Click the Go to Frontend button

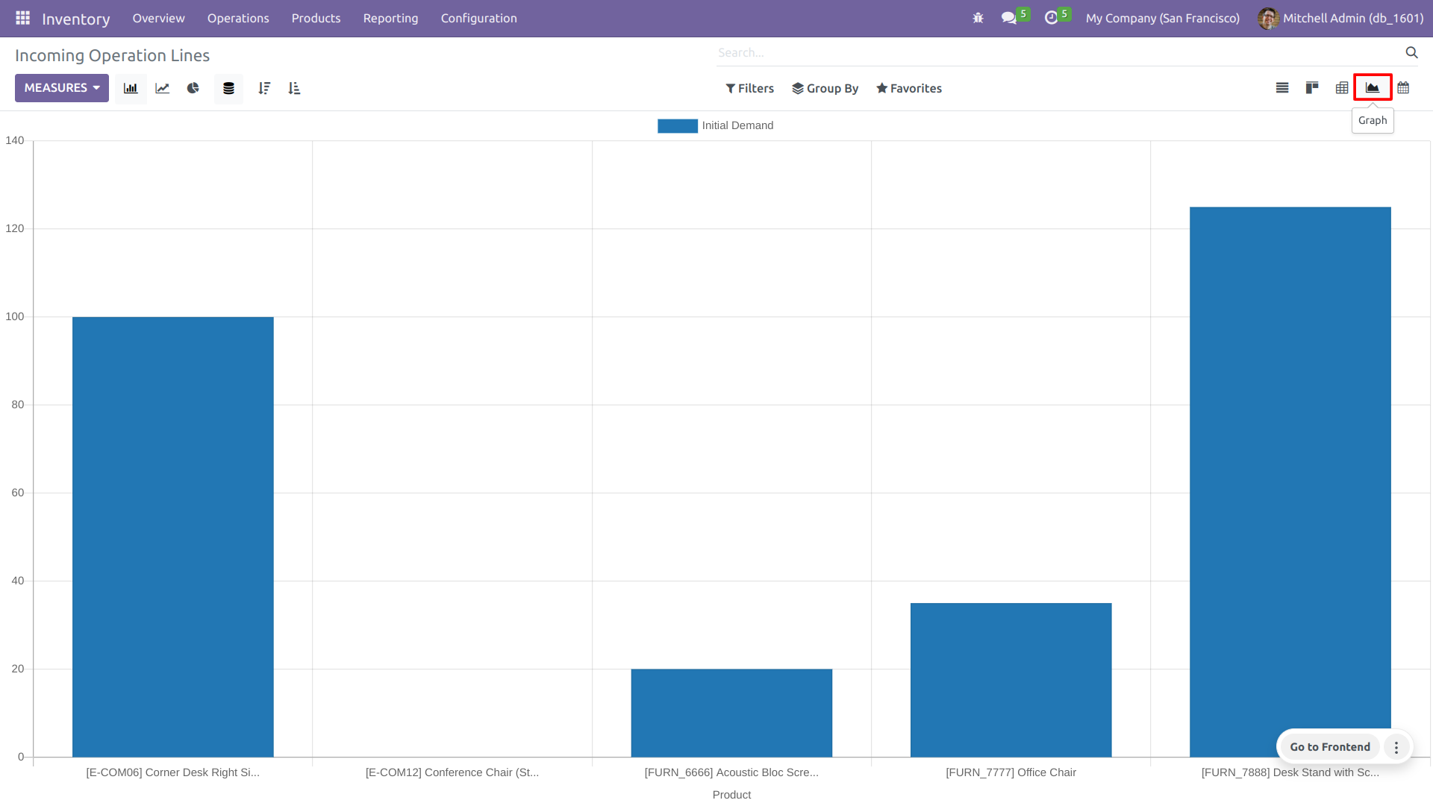click(x=1329, y=746)
